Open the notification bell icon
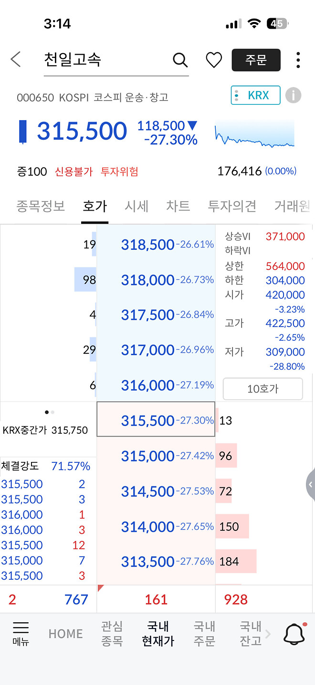The width and height of the screenshot is (315, 685). tap(294, 634)
